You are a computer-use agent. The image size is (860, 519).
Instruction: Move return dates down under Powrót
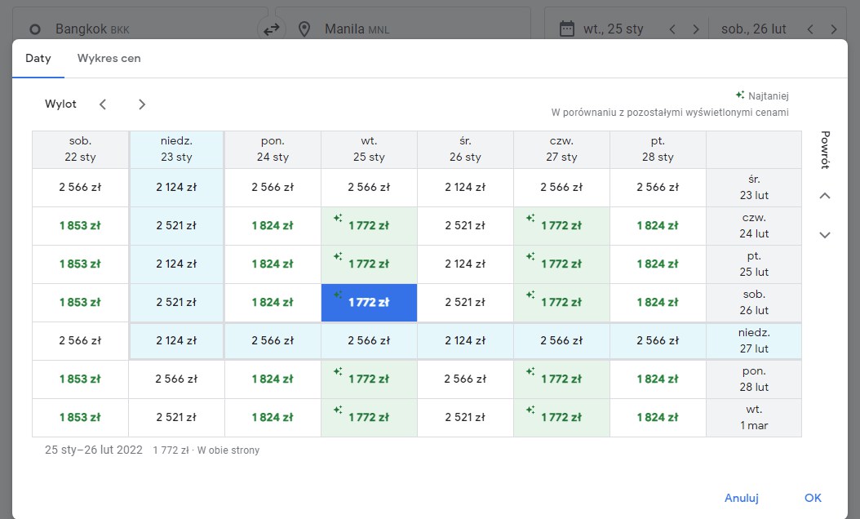pyautogui.click(x=825, y=235)
